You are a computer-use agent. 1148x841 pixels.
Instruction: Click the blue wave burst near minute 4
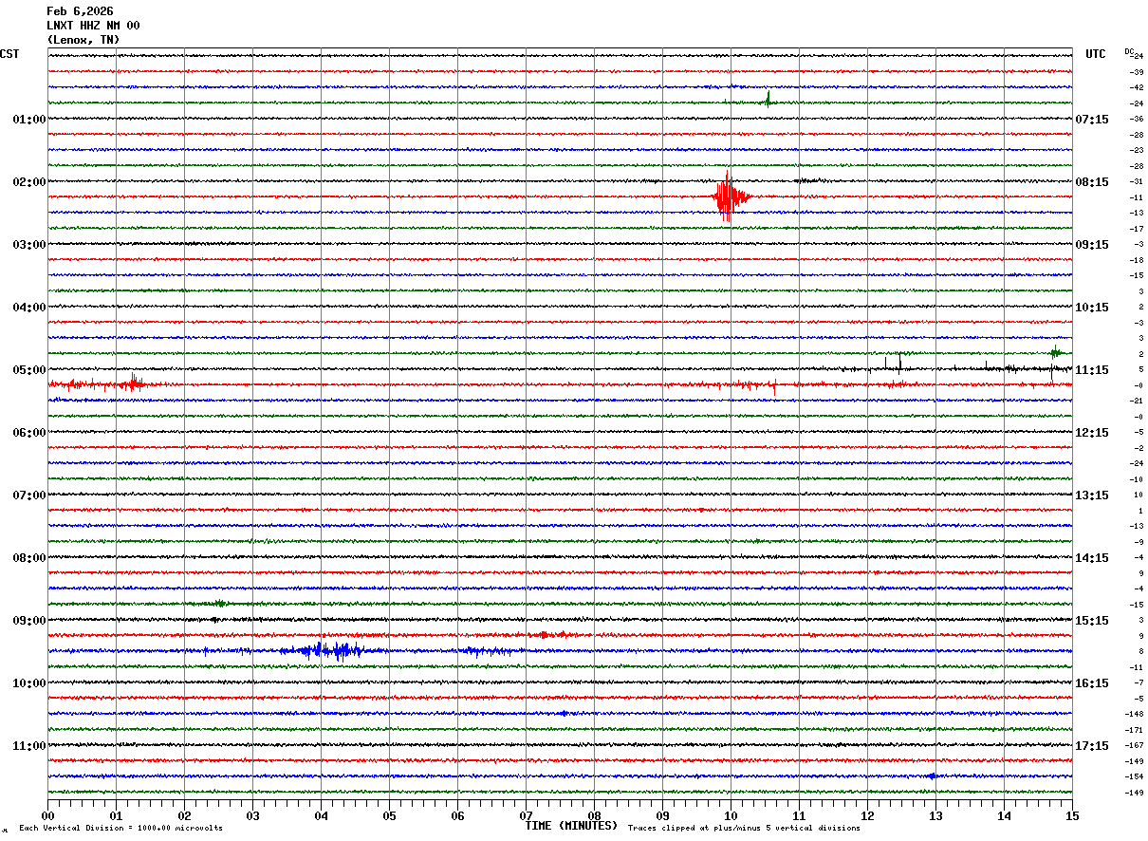327,650
